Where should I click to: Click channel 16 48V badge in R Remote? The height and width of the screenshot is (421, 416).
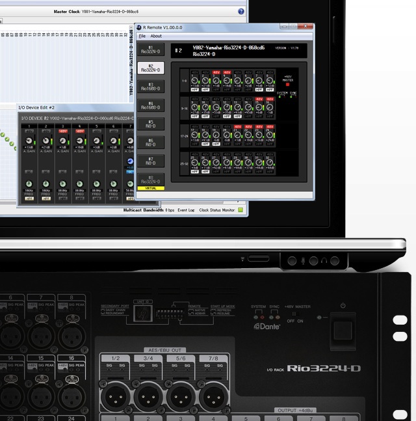pyautogui.click(x=269, y=99)
